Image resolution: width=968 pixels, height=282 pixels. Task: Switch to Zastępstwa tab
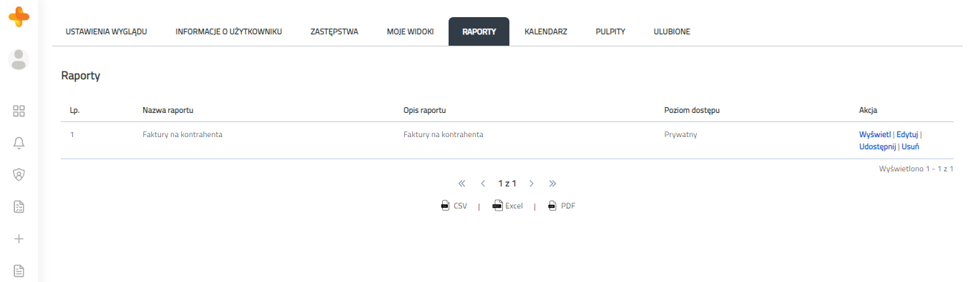[x=334, y=31]
